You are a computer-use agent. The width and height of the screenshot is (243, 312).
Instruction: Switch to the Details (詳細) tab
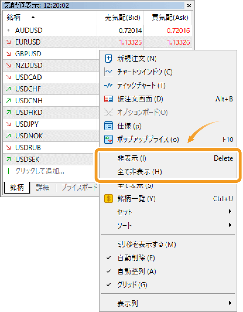pos(42,187)
